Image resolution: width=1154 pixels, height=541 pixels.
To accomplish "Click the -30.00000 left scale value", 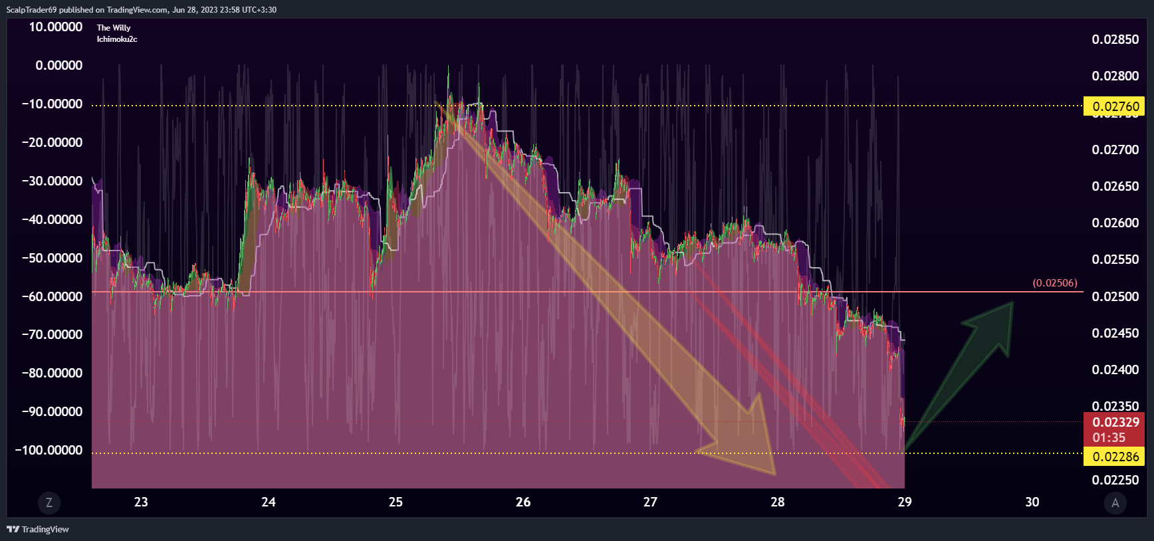I will point(52,181).
